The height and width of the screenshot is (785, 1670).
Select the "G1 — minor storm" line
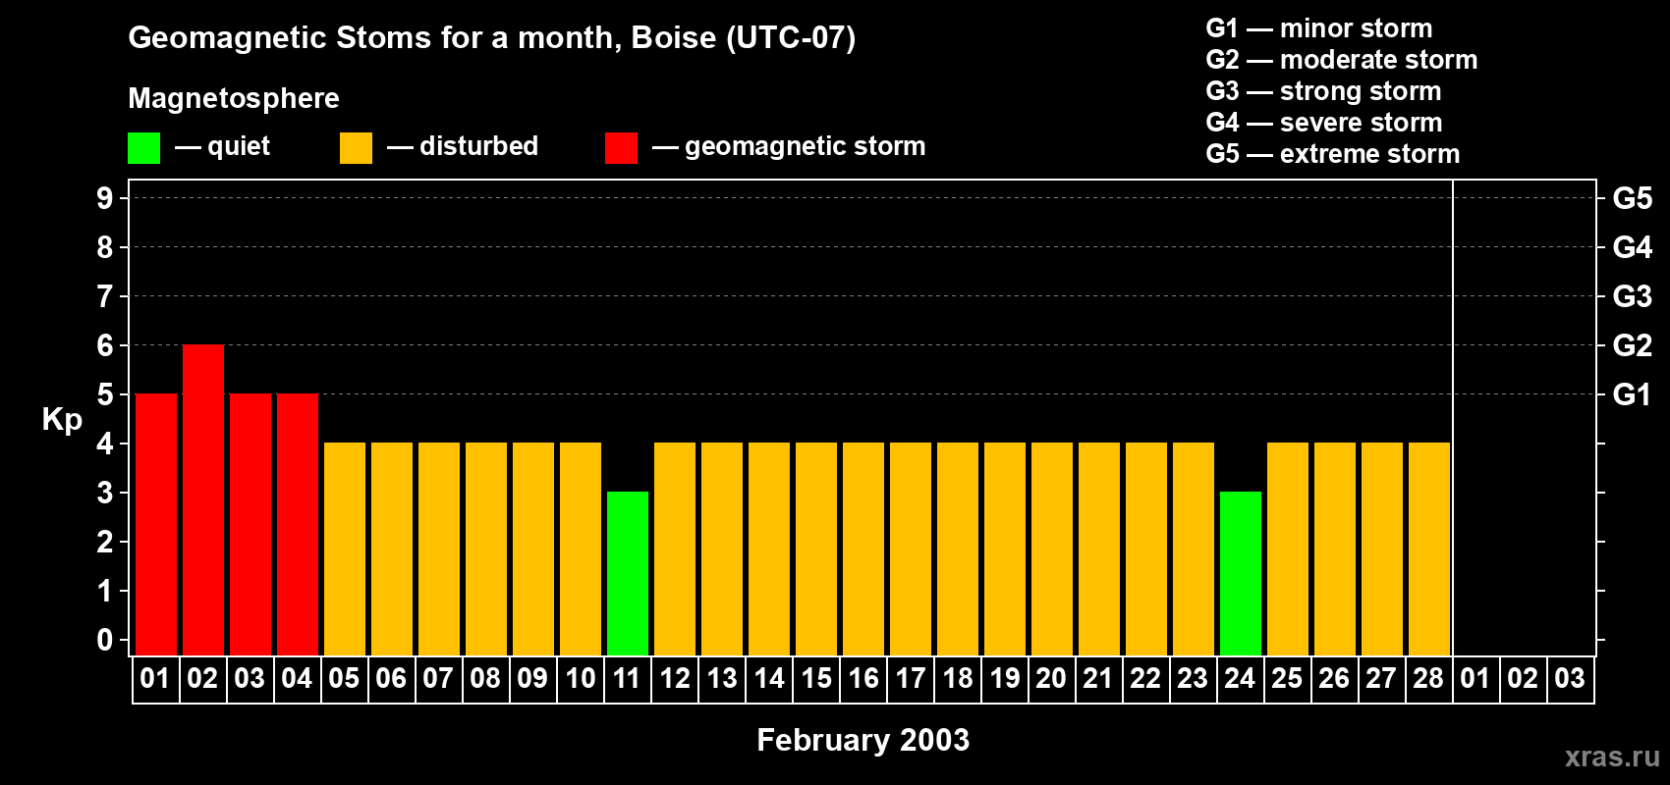(x=1318, y=28)
